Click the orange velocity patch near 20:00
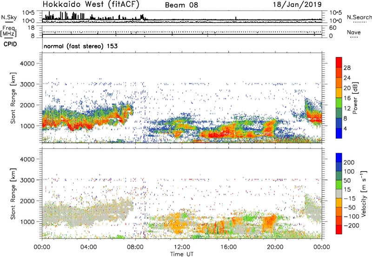Image resolution: width=372 pixels, height=257 pixels. (270, 223)
